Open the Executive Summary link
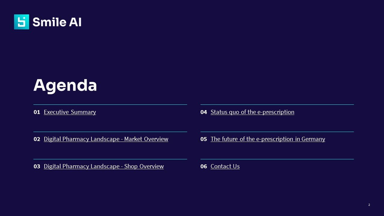This screenshot has width=384, height=216. [70, 112]
